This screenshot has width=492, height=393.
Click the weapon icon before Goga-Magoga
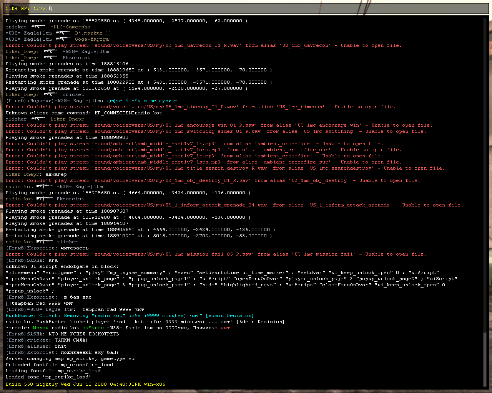pos(63,39)
